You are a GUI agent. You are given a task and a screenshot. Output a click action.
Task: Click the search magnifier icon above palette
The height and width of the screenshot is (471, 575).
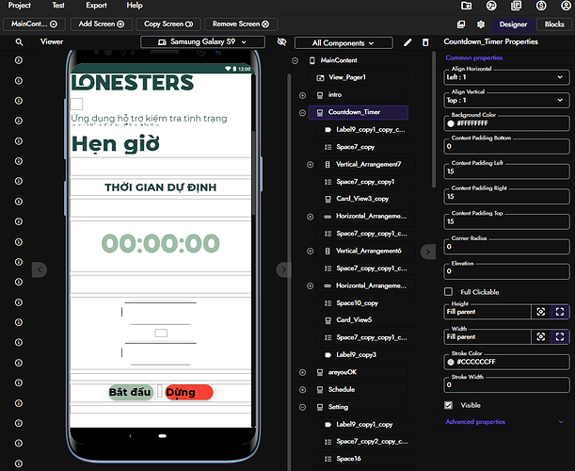click(x=19, y=42)
